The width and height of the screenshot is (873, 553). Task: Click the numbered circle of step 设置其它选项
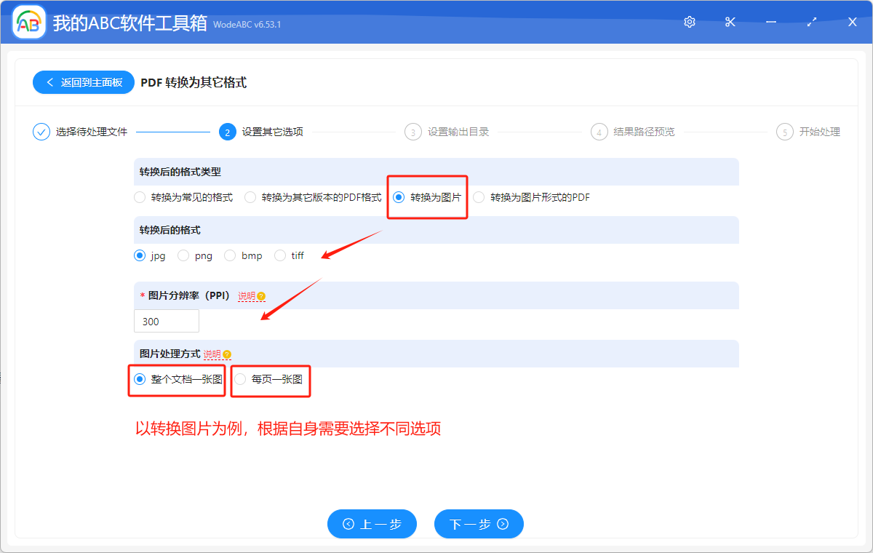(228, 132)
